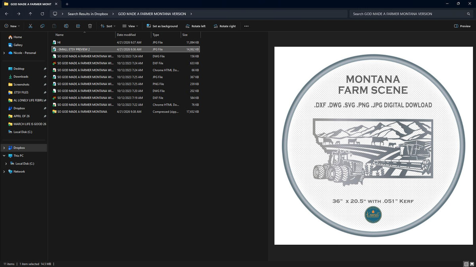The height and width of the screenshot is (267, 476).
Task: Expand the Network tree node chevron
Action: [4, 172]
